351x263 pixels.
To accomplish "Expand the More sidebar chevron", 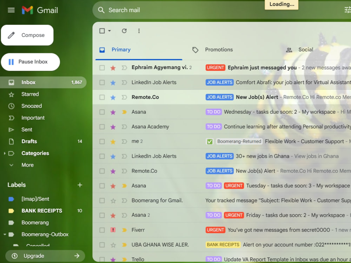I will pos(11,165).
